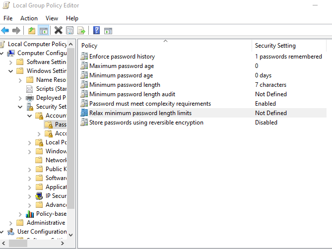Image resolution: width=332 pixels, height=249 pixels.
Task: Click the Enforce password history policy icon
Action: point(84,56)
